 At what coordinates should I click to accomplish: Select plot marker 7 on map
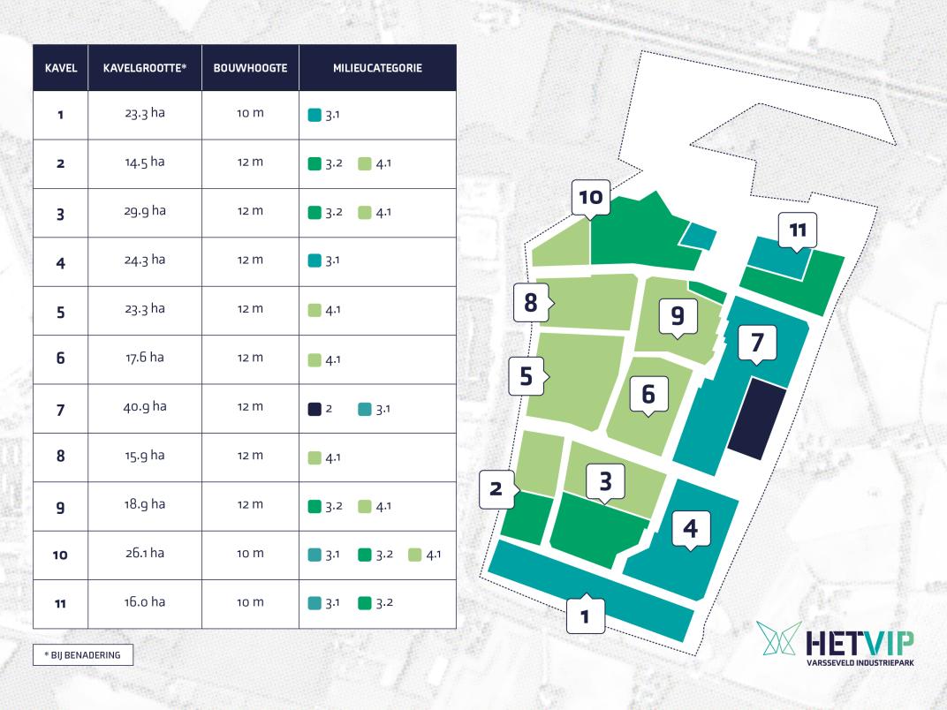756,340
